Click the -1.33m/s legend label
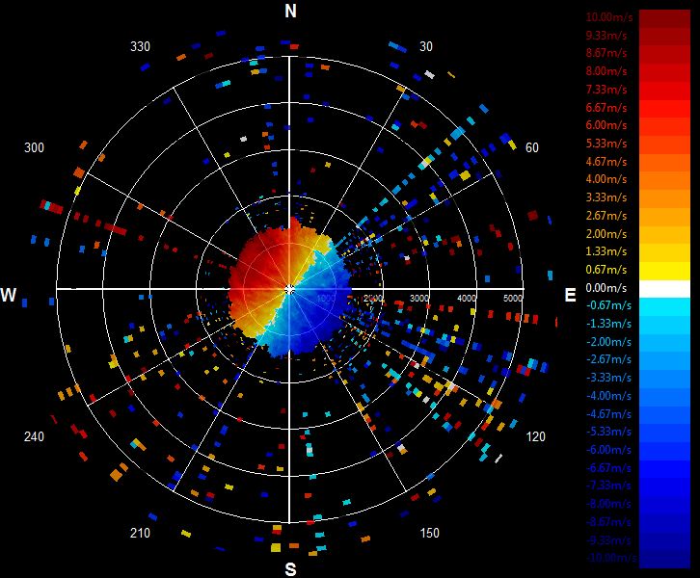Viewport: 700px width, 578px height. pos(609,324)
